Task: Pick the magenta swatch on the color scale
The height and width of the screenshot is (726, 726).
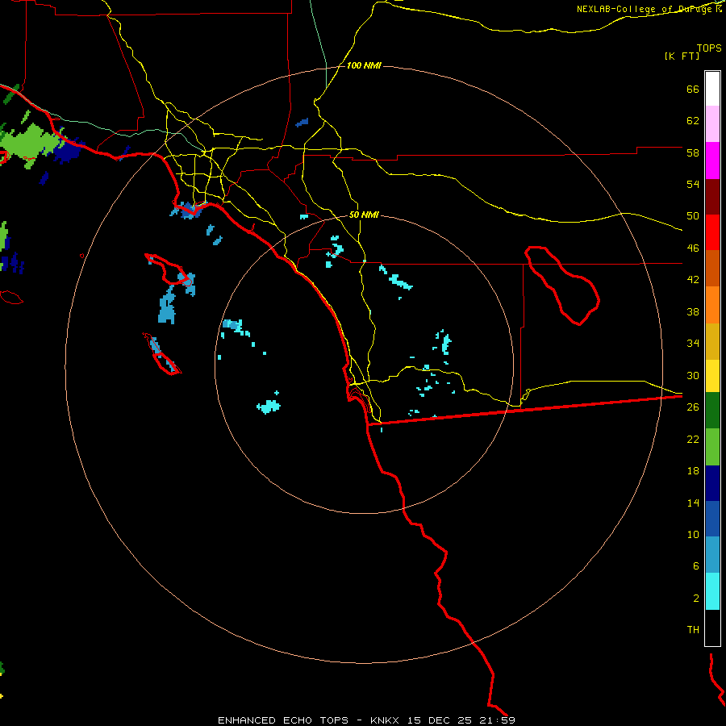Action: tap(712, 161)
